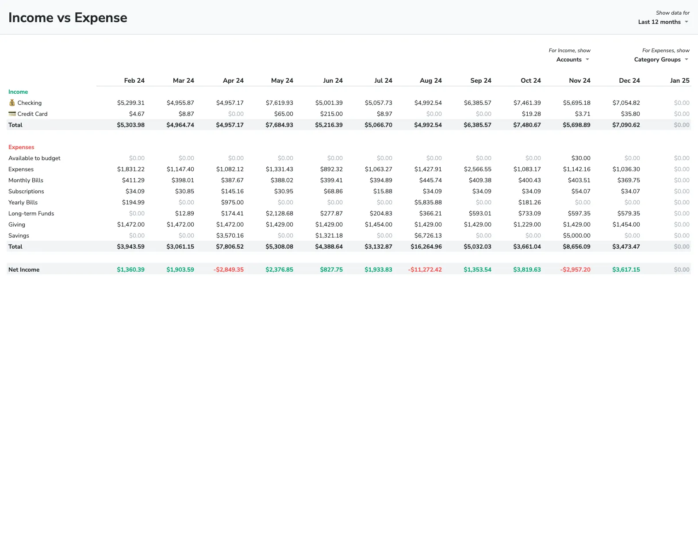Click the Dec 24 column header

point(629,81)
